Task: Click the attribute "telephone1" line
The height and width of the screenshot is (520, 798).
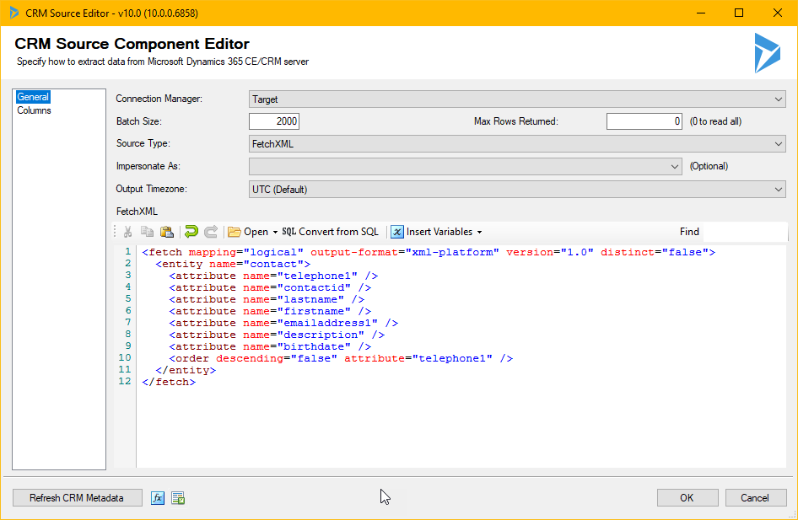Action: (273, 276)
